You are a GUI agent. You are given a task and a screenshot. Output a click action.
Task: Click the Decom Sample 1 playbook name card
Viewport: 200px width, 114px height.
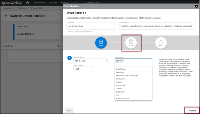(x=38, y=32)
